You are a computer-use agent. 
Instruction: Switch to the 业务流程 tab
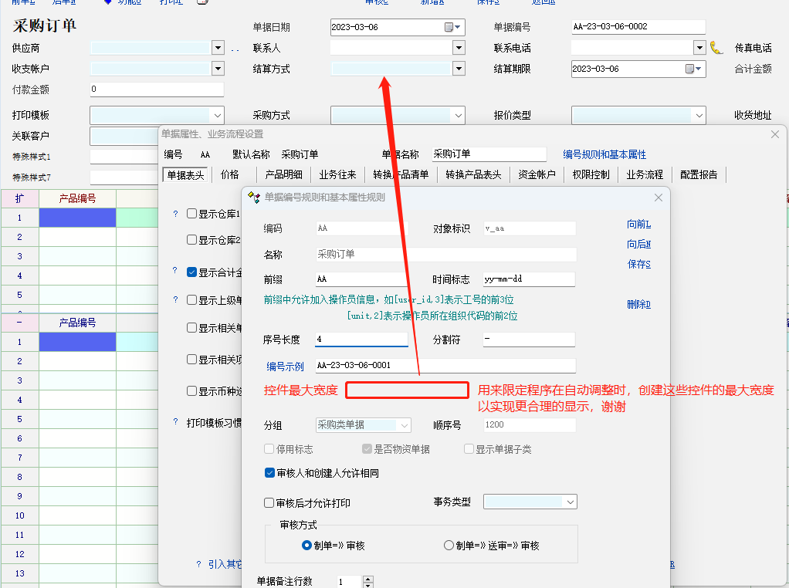(x=644, y=174)
